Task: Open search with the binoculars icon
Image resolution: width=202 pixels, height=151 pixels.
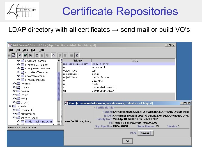Action: pos(31,55)
